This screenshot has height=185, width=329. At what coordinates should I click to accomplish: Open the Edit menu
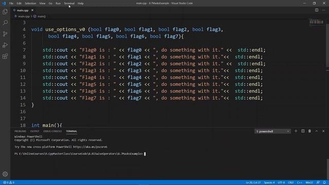(x=19, y=4)
